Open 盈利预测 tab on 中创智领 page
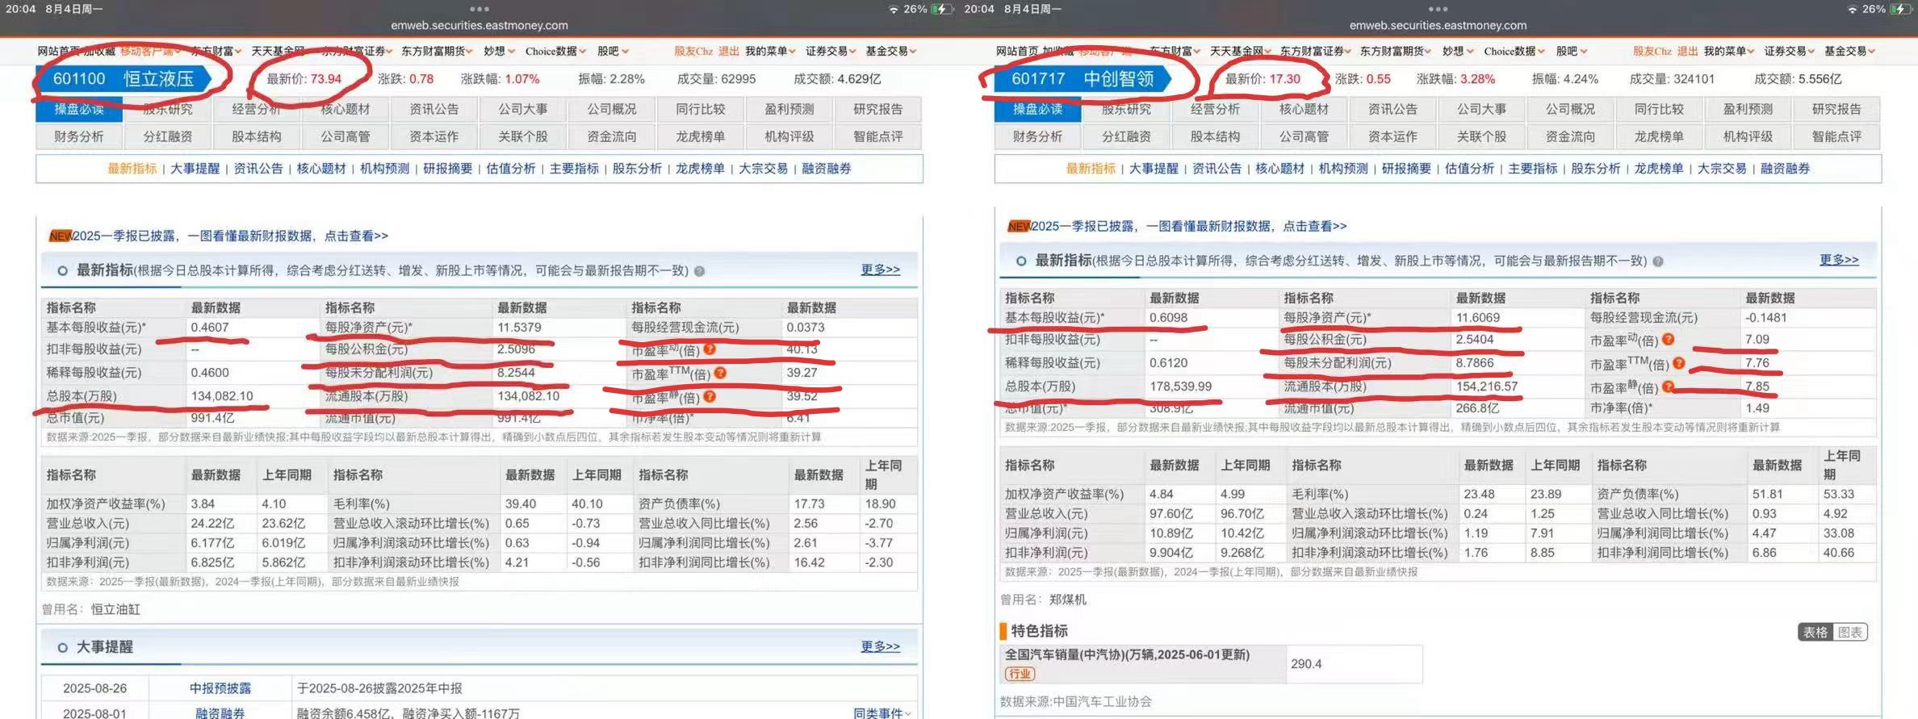The height and width of the screenshot is (719, 1918). pyautogui.click(x=1748, y=109)
